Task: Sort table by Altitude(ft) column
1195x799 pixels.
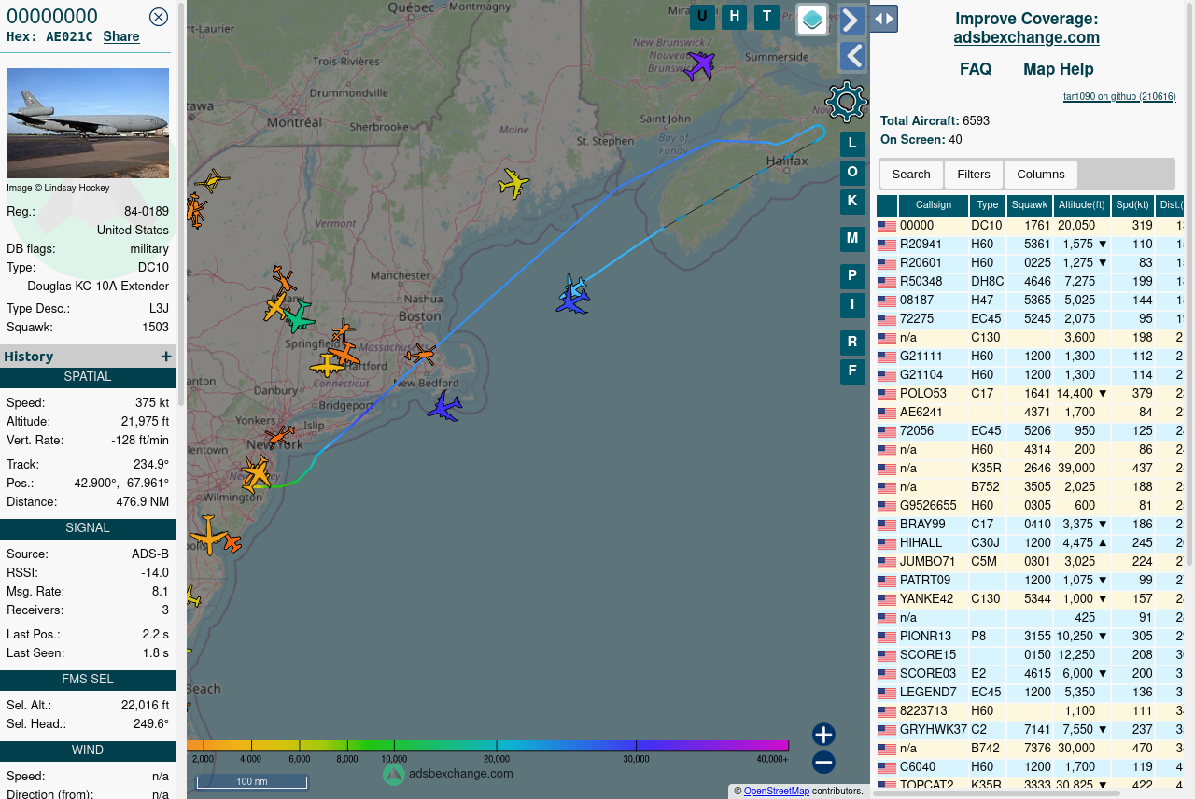Action: (1082, 205)
